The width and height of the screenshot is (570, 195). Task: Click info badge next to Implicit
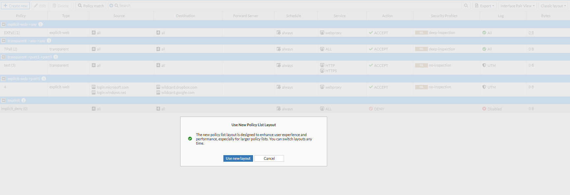click(x=23, y=100)
